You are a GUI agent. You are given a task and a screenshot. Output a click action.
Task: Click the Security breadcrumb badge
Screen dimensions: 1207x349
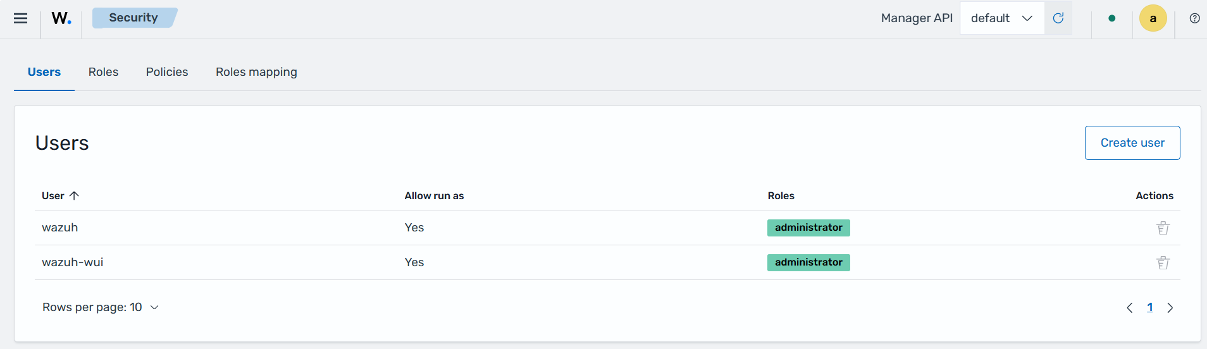133,18
